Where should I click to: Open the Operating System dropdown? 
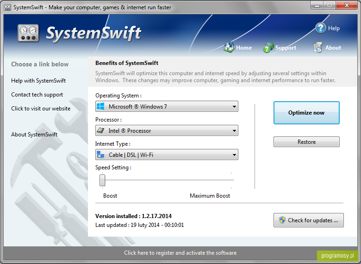167,106
